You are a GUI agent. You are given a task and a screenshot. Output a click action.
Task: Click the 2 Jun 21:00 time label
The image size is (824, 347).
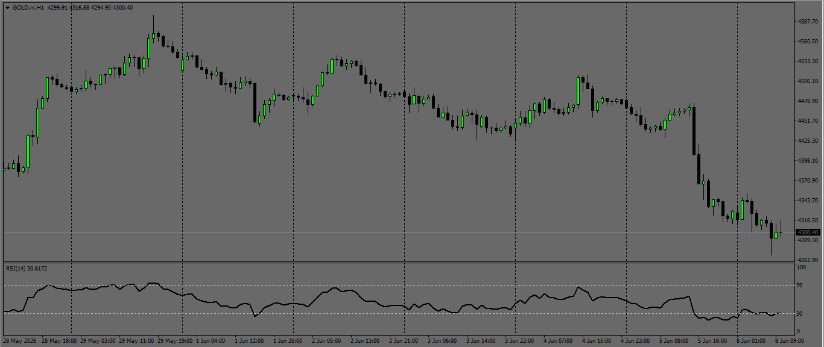tap(404, 341)
